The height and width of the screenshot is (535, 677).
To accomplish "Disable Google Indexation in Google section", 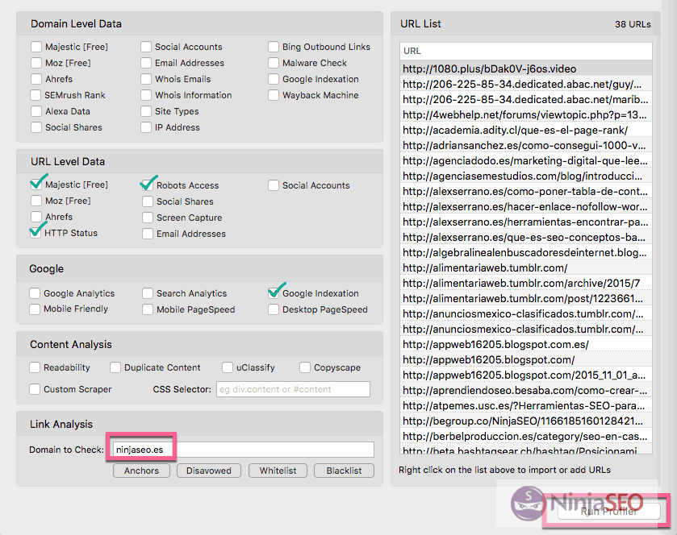I will click(x=274, y=293).
